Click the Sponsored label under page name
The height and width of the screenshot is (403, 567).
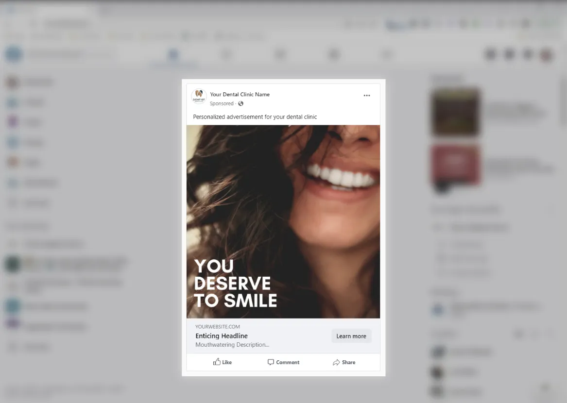[x=222, y=103]
